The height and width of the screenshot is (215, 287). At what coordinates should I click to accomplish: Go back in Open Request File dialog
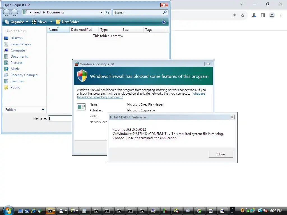point(6,12)
